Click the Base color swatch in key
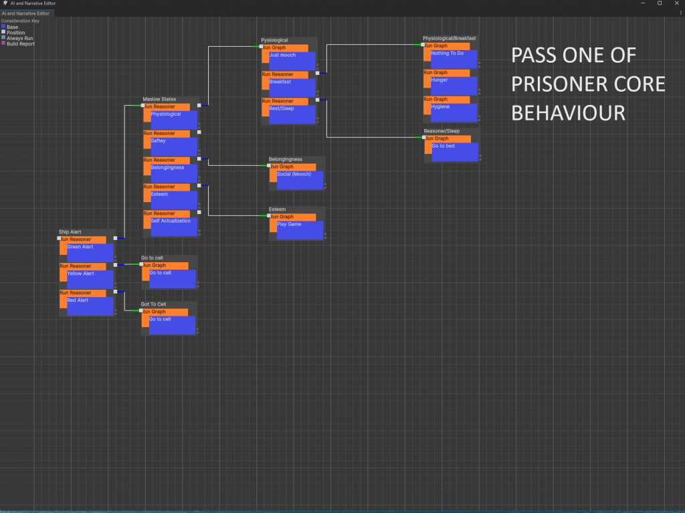Viewport: 685px width, 513px height. pos(3,27)
